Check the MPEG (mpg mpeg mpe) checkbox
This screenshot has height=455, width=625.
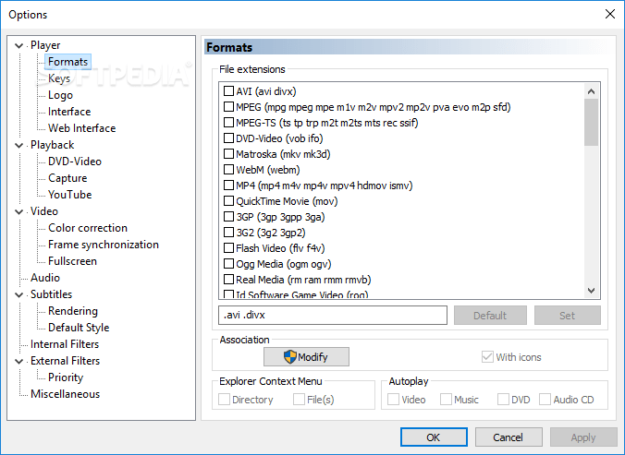(x=228, y=107)
